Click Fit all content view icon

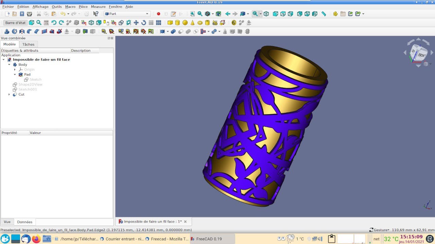[x=192, y=14]
